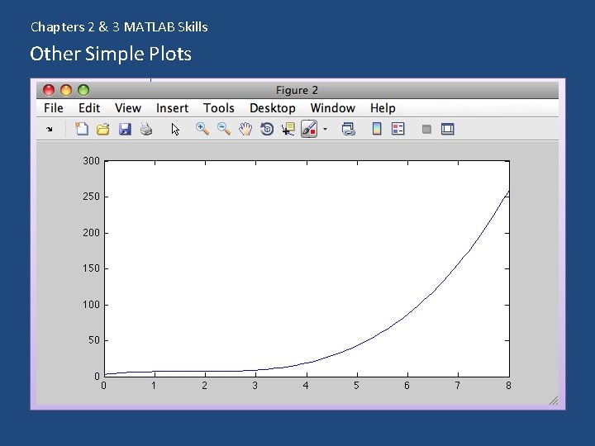Print the figure using the printer icon
Screen dimensions: 595x446
click(x=146, y=130)
